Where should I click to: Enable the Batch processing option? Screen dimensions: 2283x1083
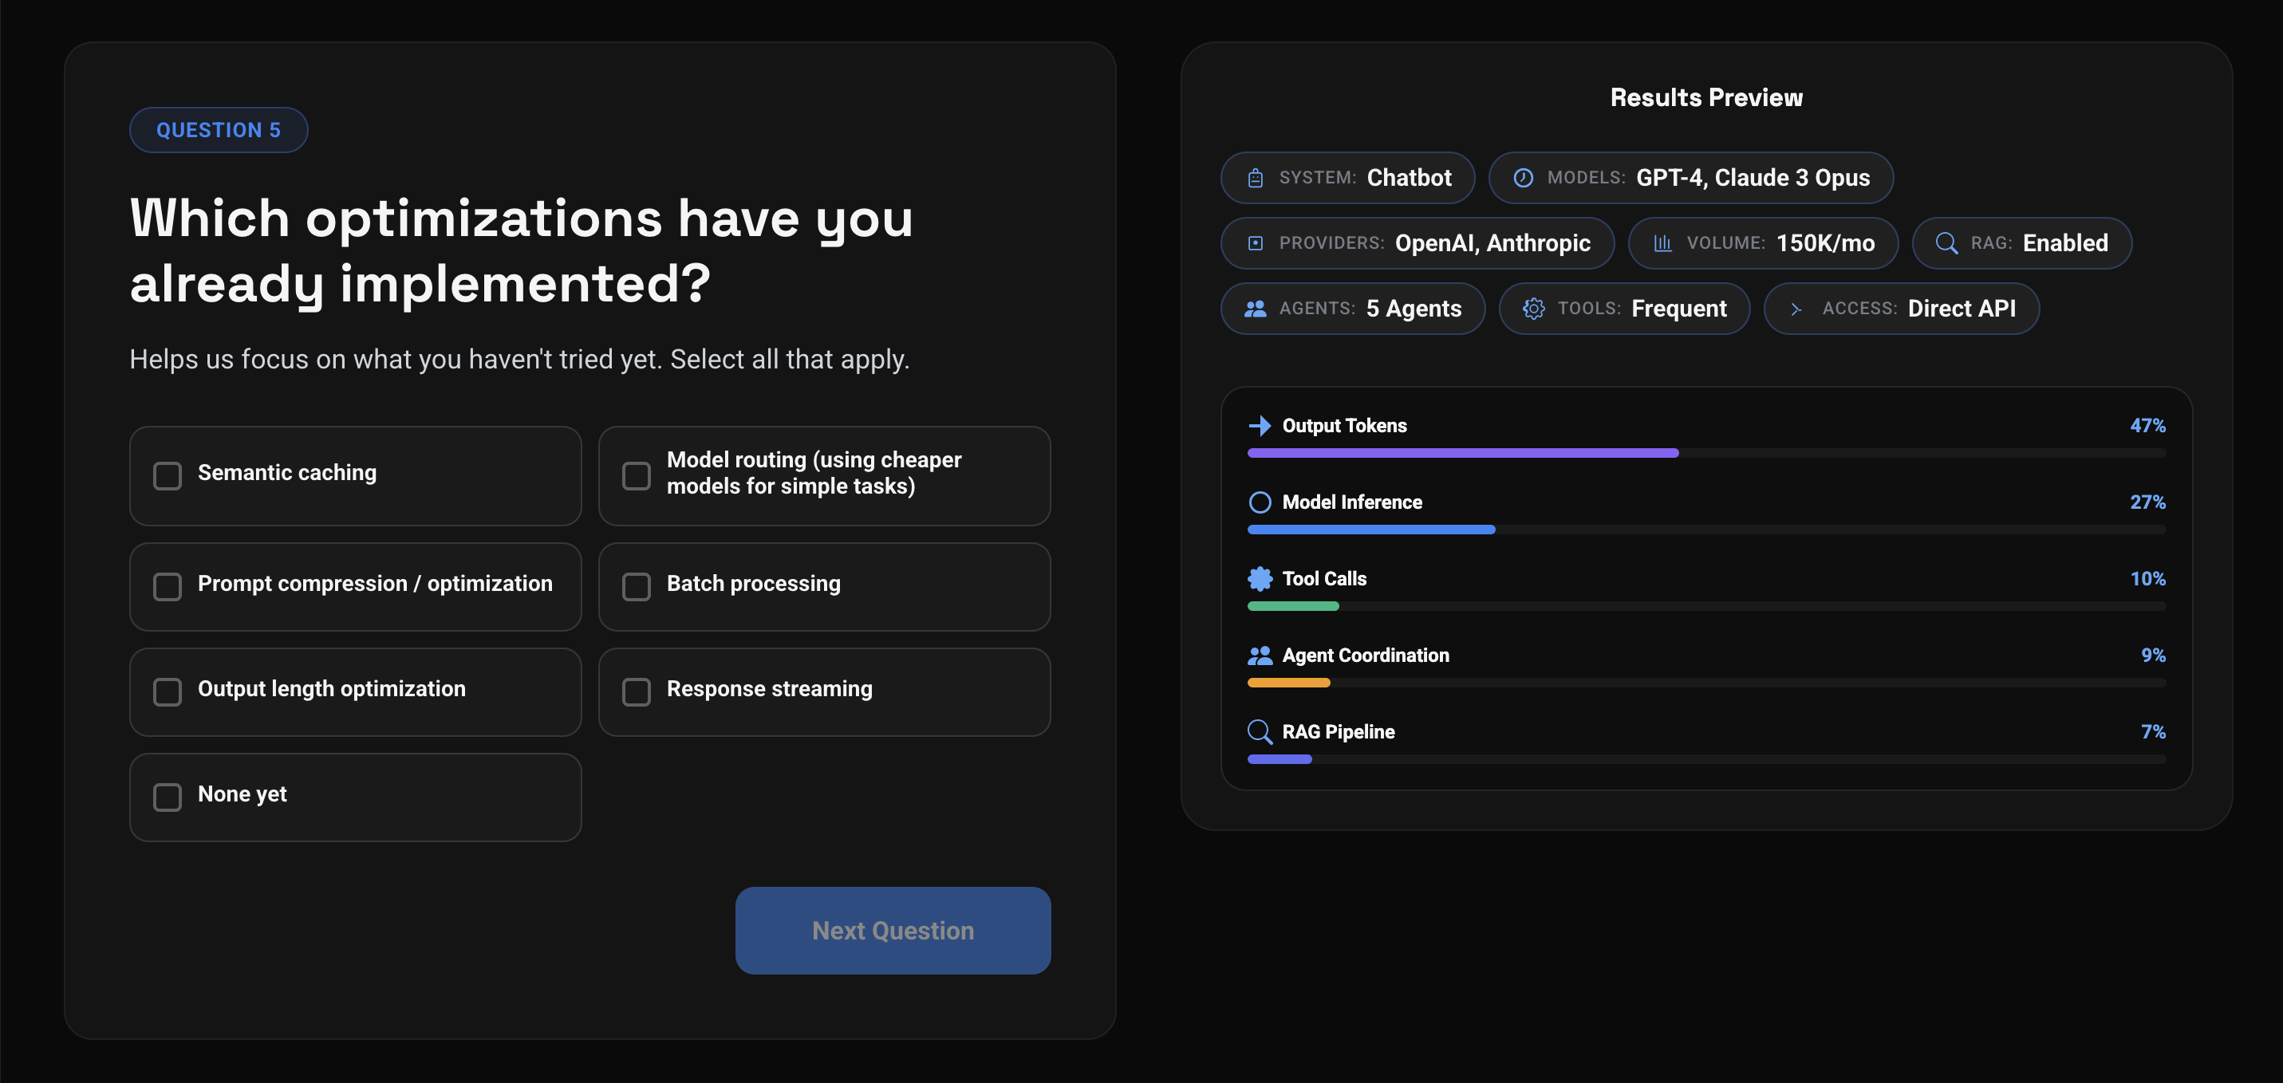coord(637,587)
